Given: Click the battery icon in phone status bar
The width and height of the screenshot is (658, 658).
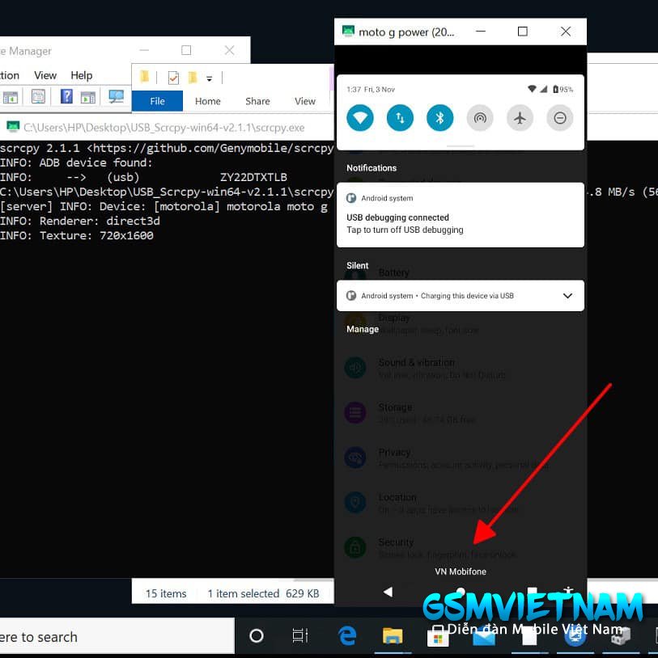Looking at the screenshot, I should tap(555, 89).
